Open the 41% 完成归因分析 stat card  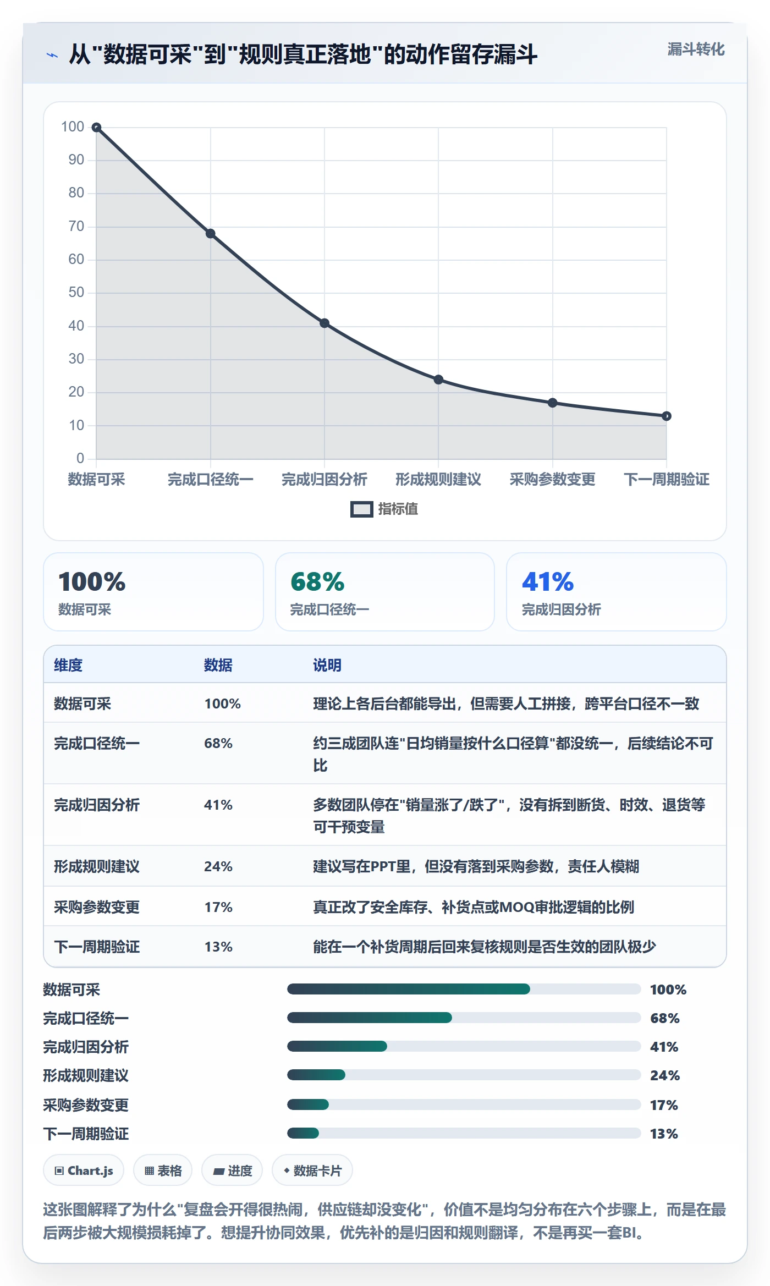click(617, 592)
